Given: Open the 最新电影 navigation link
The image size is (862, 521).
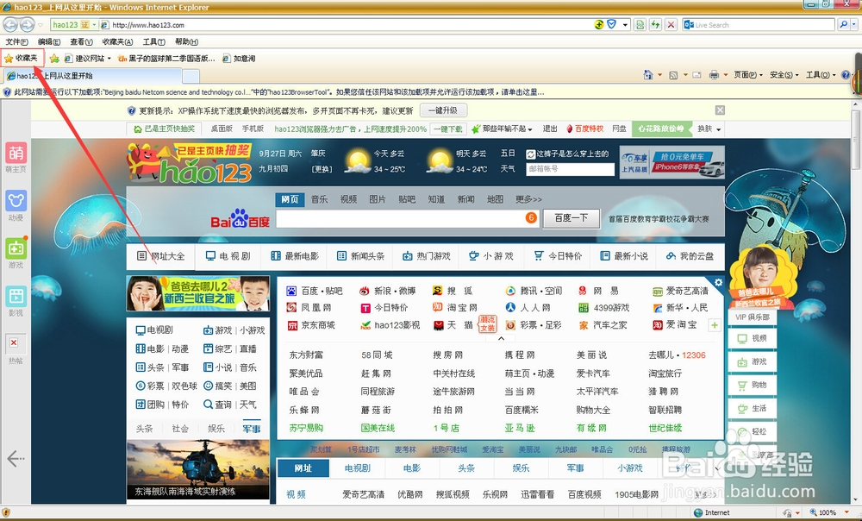Looking at the screenshot, I should tap(295, 256).
